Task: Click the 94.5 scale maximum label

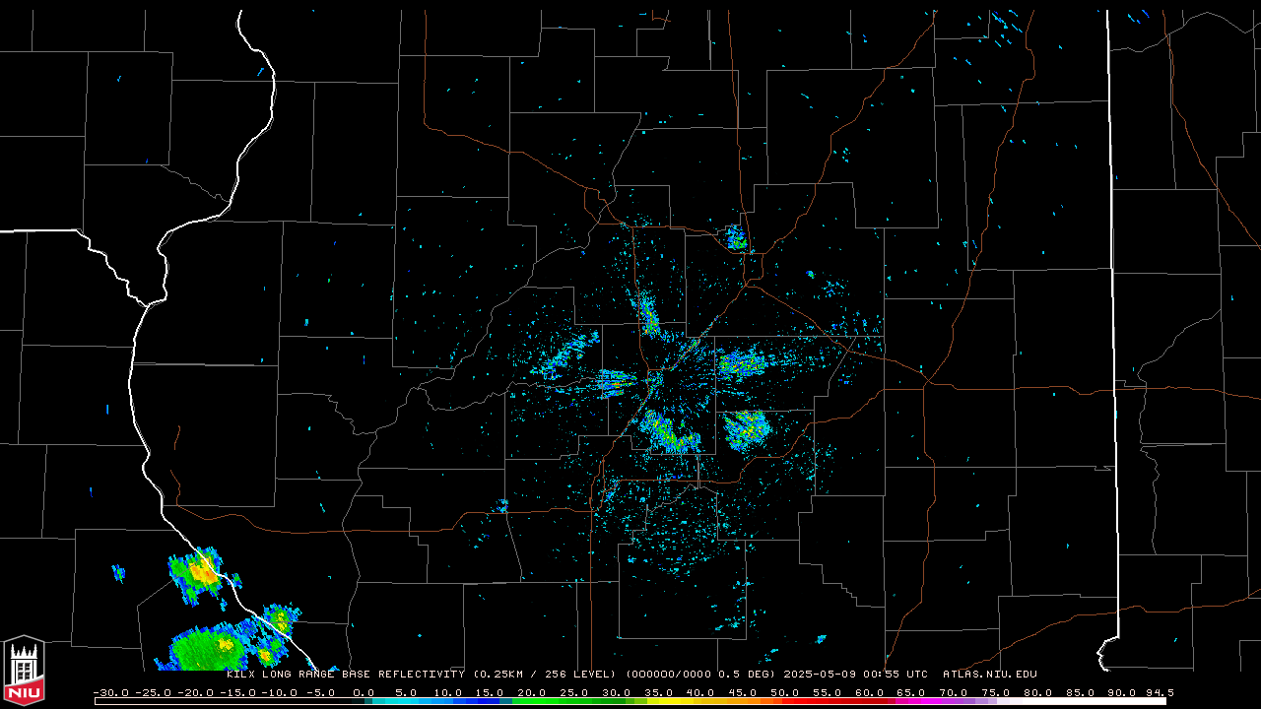Action: coord(1160,692)
